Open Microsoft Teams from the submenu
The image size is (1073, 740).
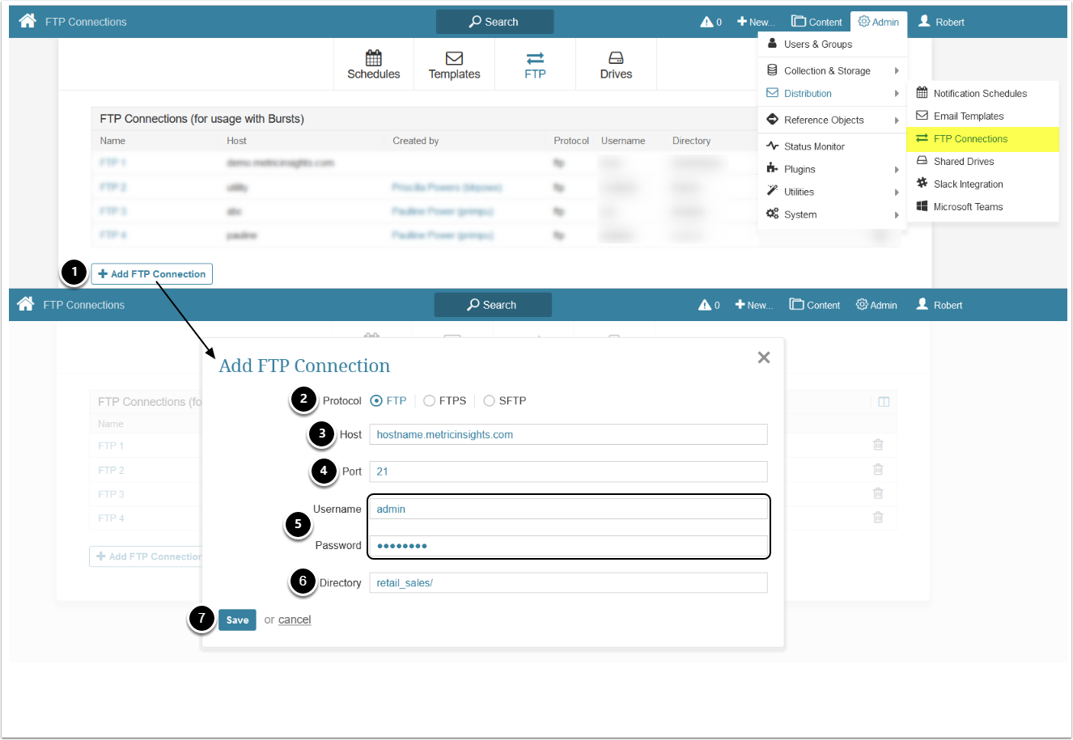pyautogui.click(x=968, y=207)
